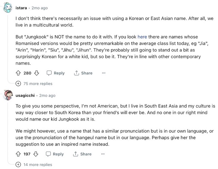Image resolution: width=218 pixels, height=169 pixels.
Task: Open more options on usagicchi's comment
Action: [x=103, y=154]
